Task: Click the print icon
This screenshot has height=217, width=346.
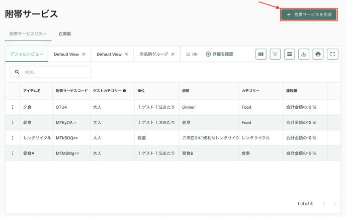Action: (x=318, y=54)
